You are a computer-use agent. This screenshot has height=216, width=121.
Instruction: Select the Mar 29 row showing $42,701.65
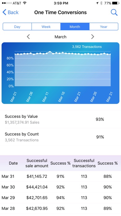60,198
